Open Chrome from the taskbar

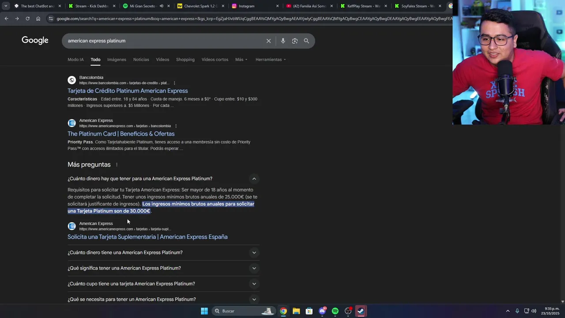tap(283, 311)
